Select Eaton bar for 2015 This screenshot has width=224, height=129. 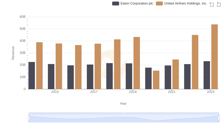click(x=51, y=77)
